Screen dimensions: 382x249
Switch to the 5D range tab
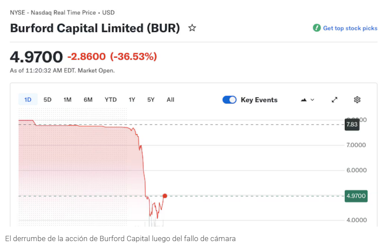[x=48, y=100]
